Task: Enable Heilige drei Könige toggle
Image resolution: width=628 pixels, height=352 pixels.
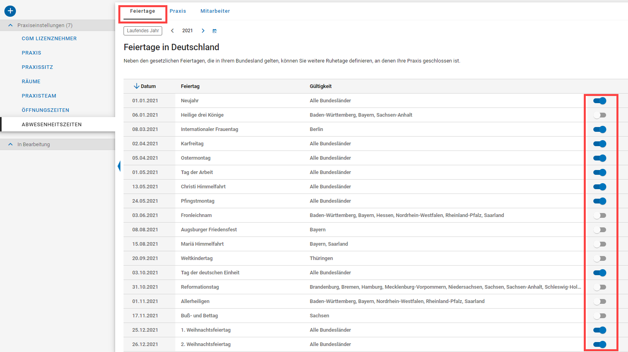Action: [x=600, y=115]
